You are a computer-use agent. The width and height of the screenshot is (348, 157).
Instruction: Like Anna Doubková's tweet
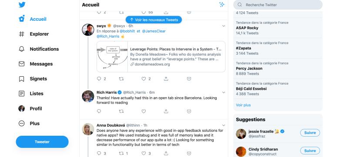point(144,153)
